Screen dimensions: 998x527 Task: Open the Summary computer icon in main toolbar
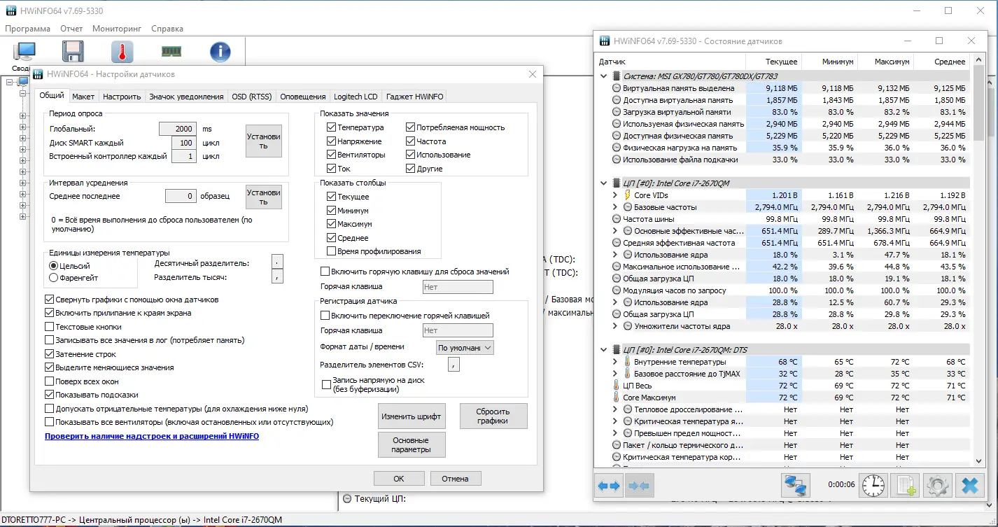point(26,52)
